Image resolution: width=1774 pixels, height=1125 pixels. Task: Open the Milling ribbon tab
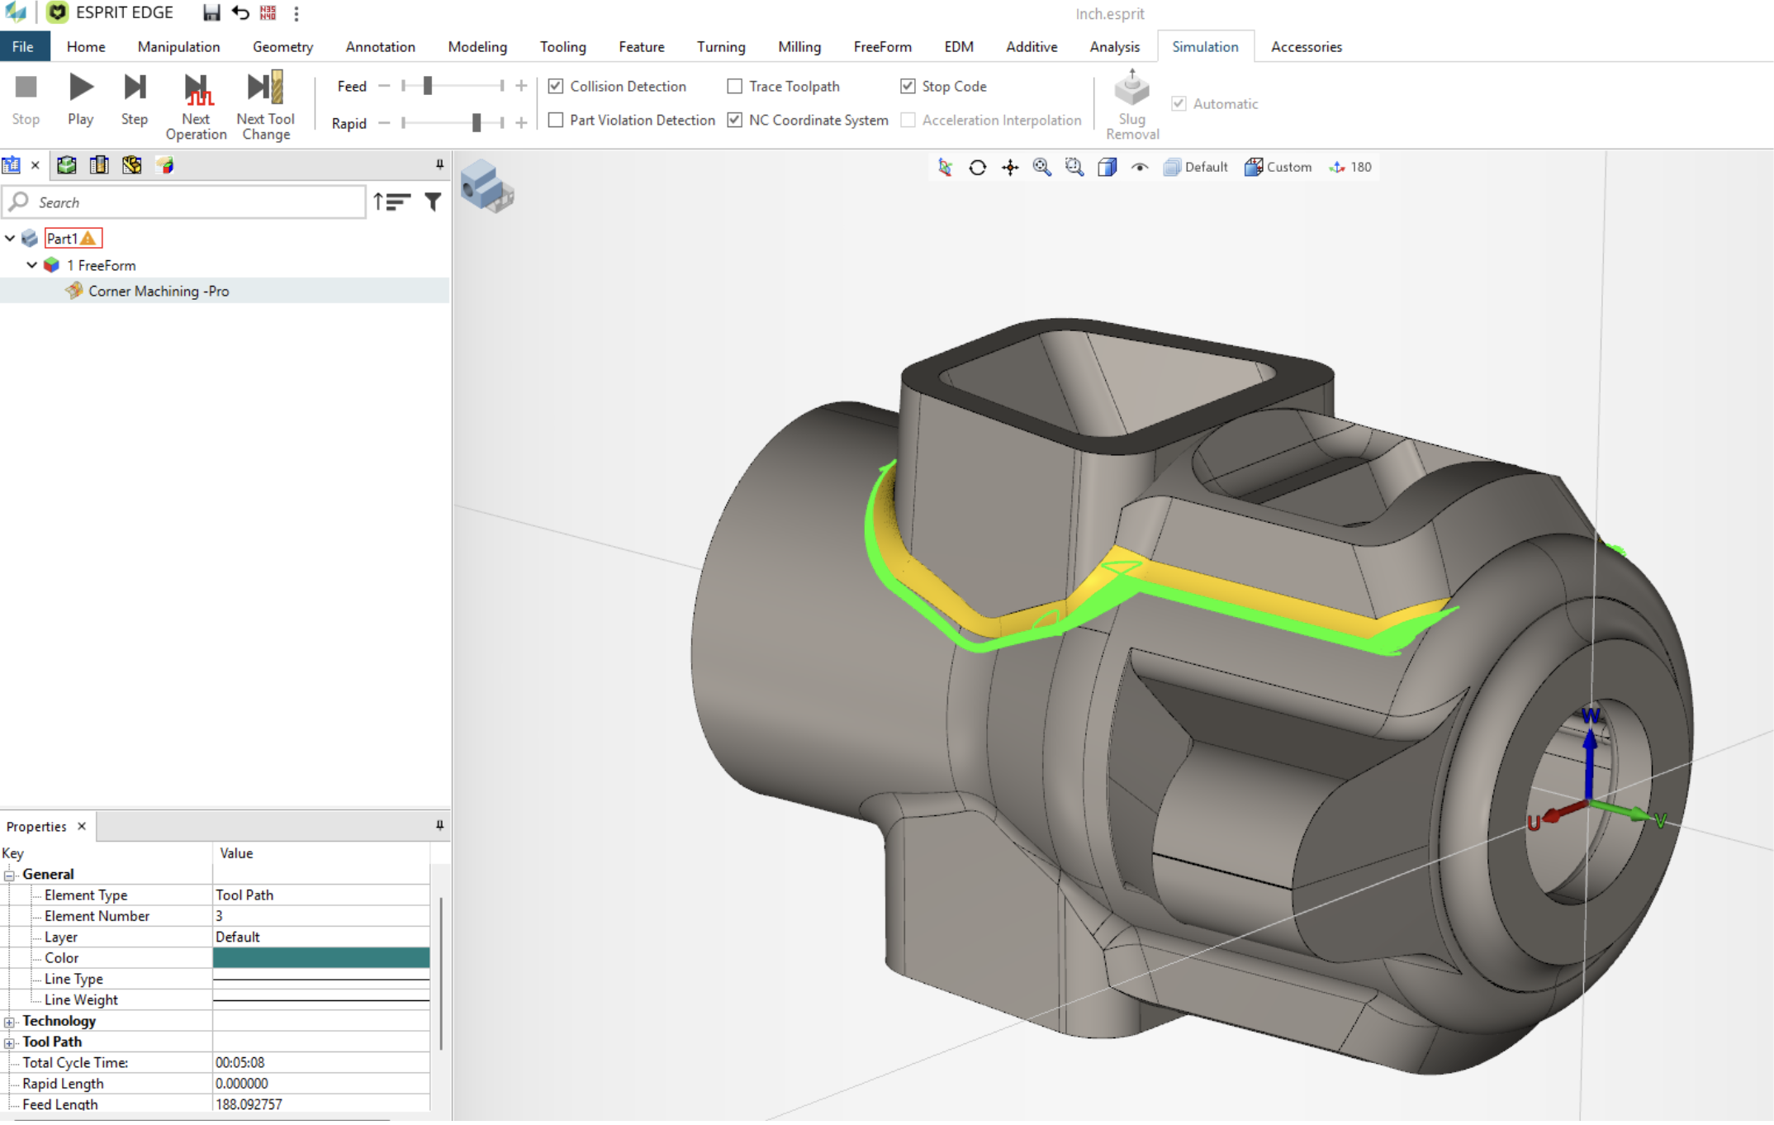click(x=799, y=47)
